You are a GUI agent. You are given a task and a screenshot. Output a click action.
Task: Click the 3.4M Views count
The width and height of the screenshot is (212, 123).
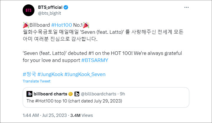click(82, 115)
